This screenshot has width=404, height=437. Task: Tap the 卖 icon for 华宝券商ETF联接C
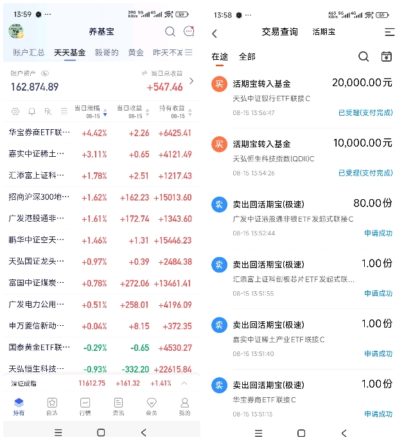click(x=219, y=385)
